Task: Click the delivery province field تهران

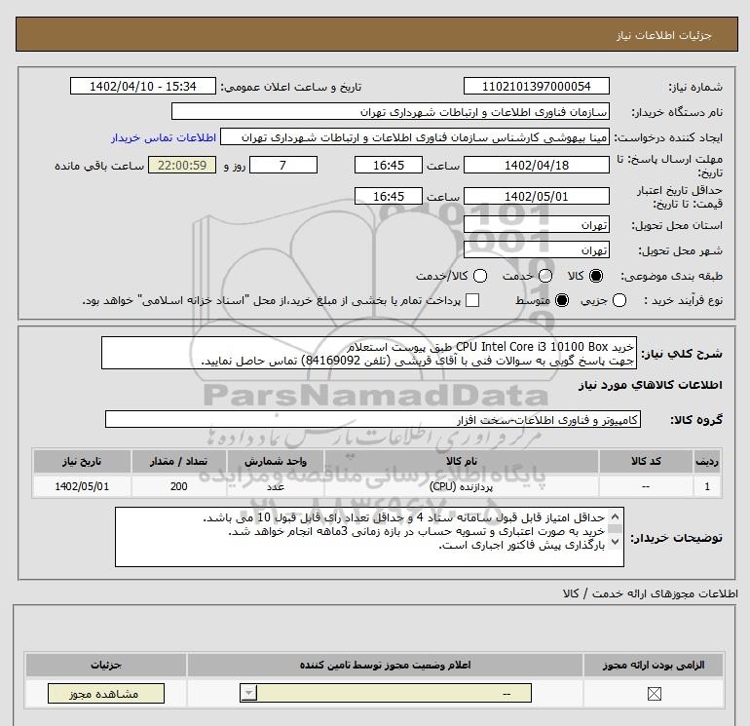Action: point(536,225)
